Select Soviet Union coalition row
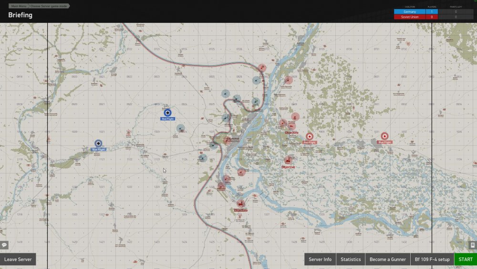Screen dimensions: 477x269 pyautogui.click(x=434, y=17)
